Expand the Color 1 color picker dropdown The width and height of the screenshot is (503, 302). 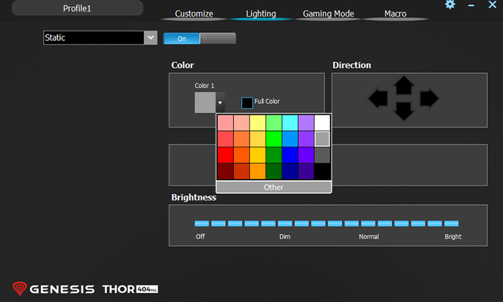point(220,103)
